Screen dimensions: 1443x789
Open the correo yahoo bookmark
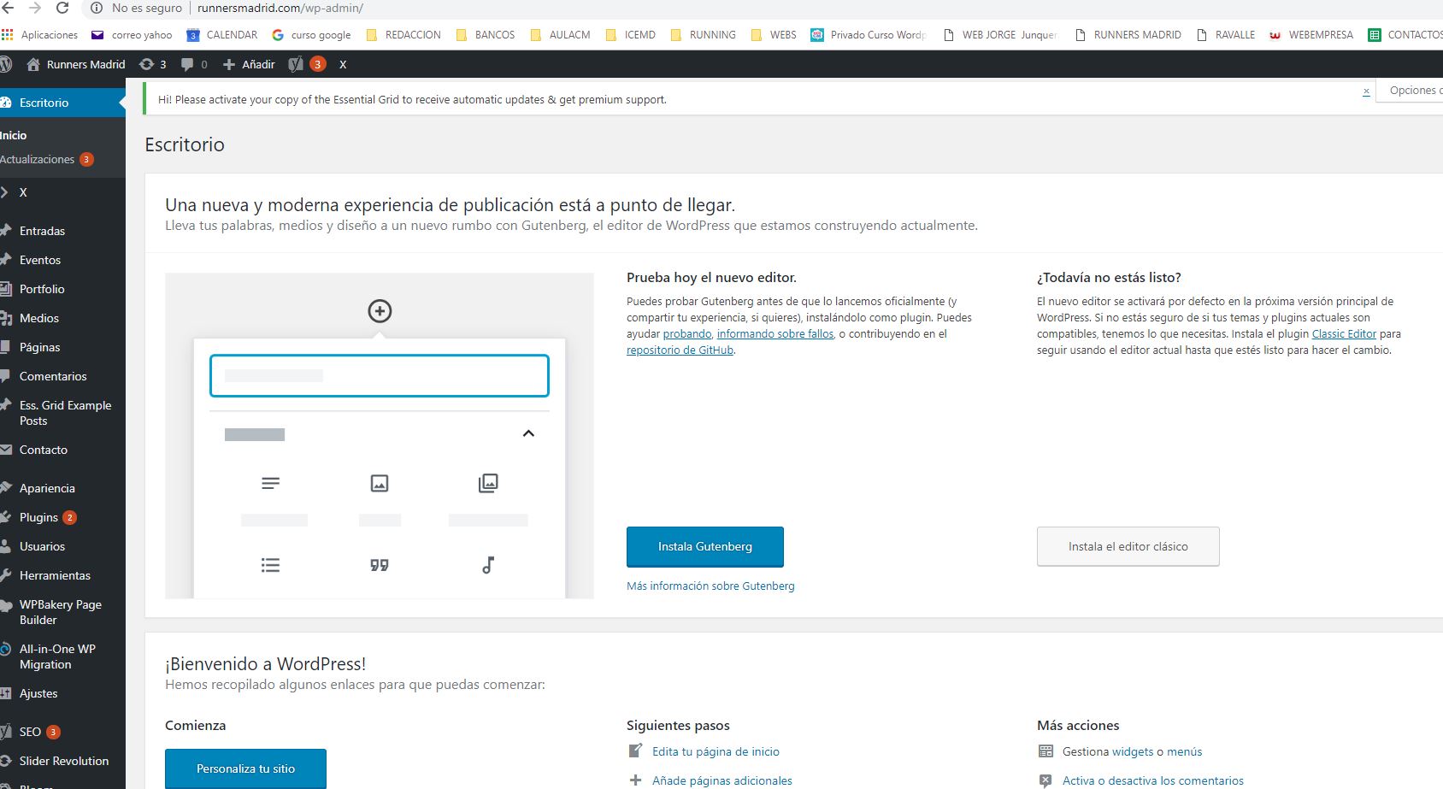[x=132, y=35]
